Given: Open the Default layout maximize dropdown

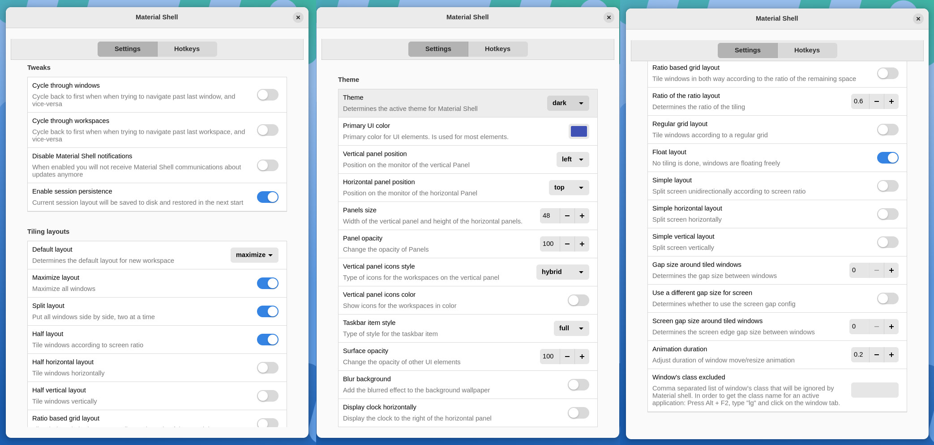Looking at the screenshot, I should [x=254, y=255].
